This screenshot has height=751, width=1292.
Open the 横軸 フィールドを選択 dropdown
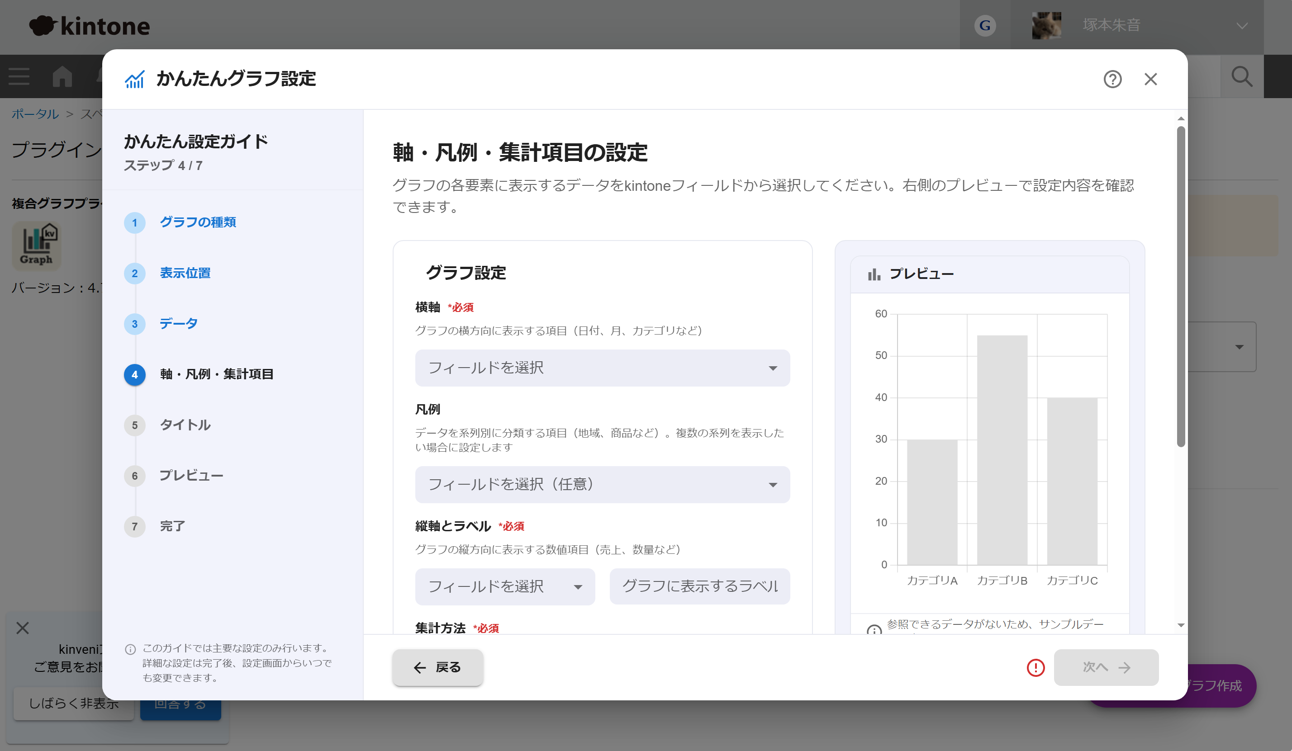click(x=602, y=368)
